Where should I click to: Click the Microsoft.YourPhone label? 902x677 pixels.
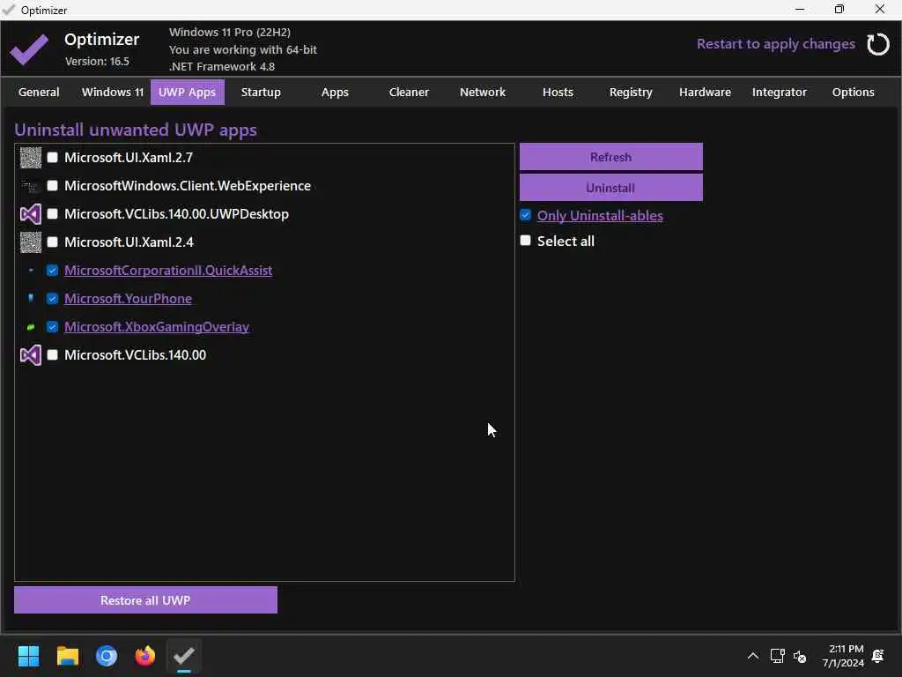(x=128, y=298)
